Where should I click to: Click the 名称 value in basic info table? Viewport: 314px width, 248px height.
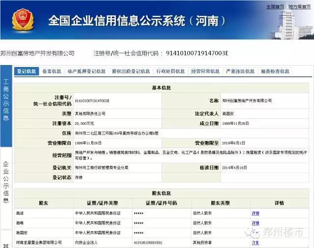click(x=247, y=101)
